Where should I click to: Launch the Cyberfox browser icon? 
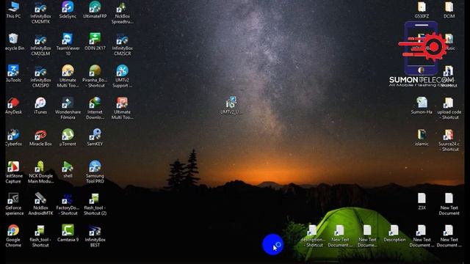coord(13,138)
